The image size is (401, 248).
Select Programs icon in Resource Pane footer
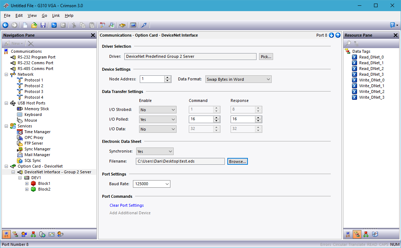(x=366, y=234)
